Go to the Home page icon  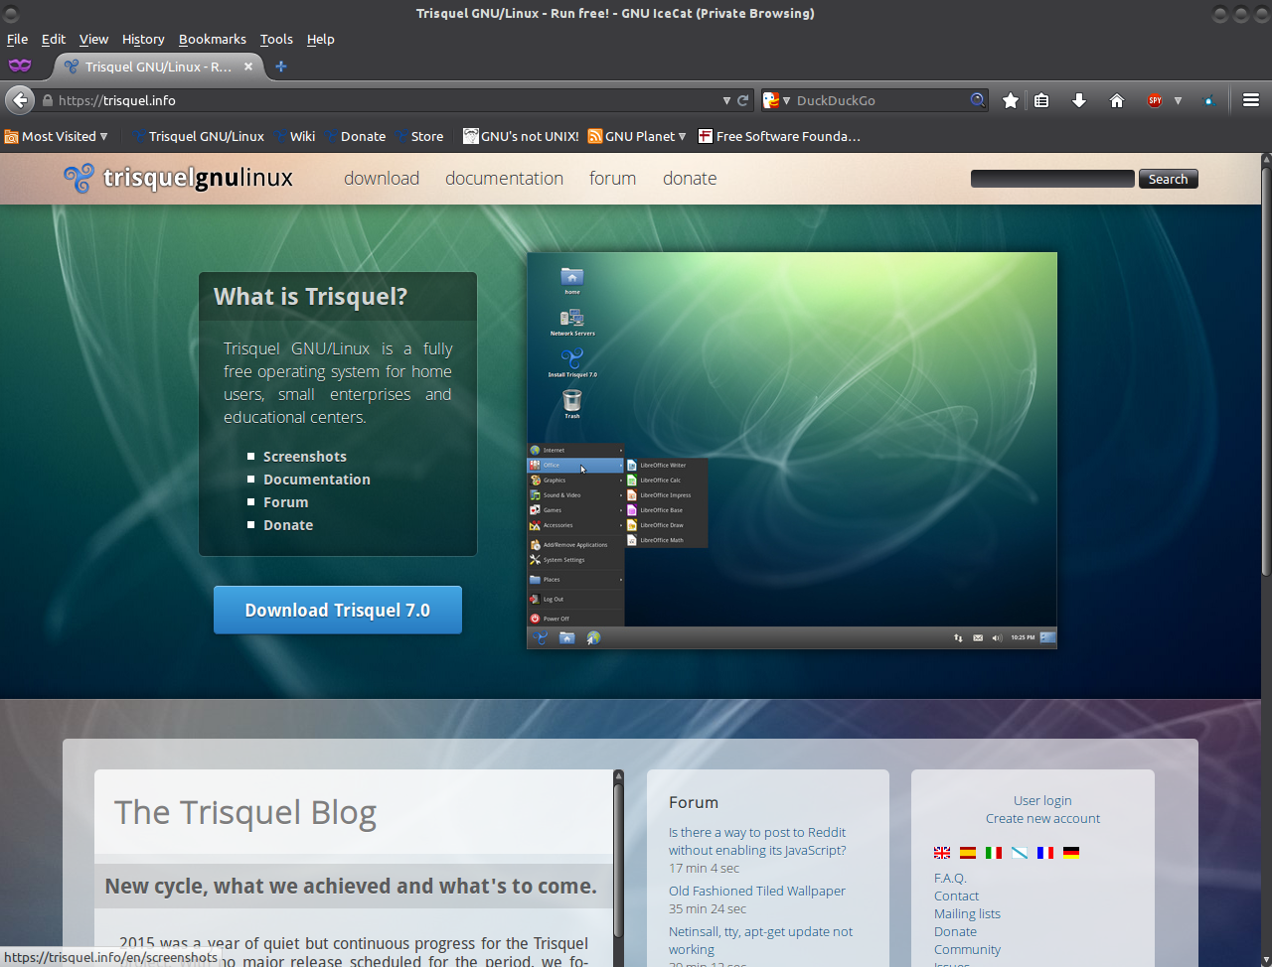click(1117, 100)
